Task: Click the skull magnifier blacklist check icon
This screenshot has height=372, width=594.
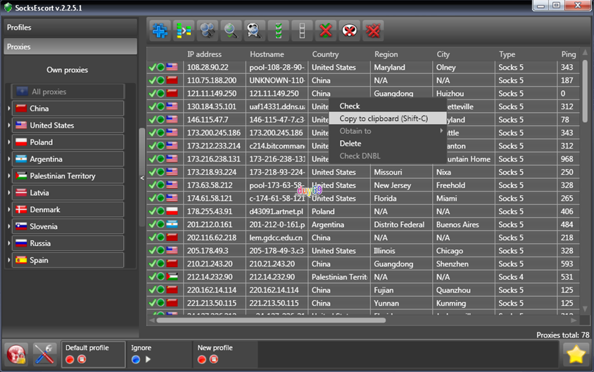Action: click(x=254, y=30)
